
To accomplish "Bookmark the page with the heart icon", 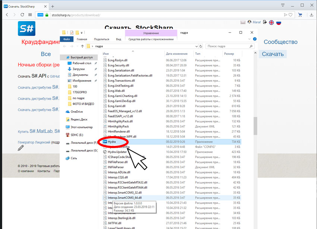I will (x=291, y=15).
